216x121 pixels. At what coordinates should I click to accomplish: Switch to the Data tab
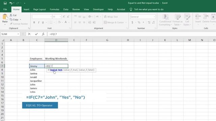point(66,9)
